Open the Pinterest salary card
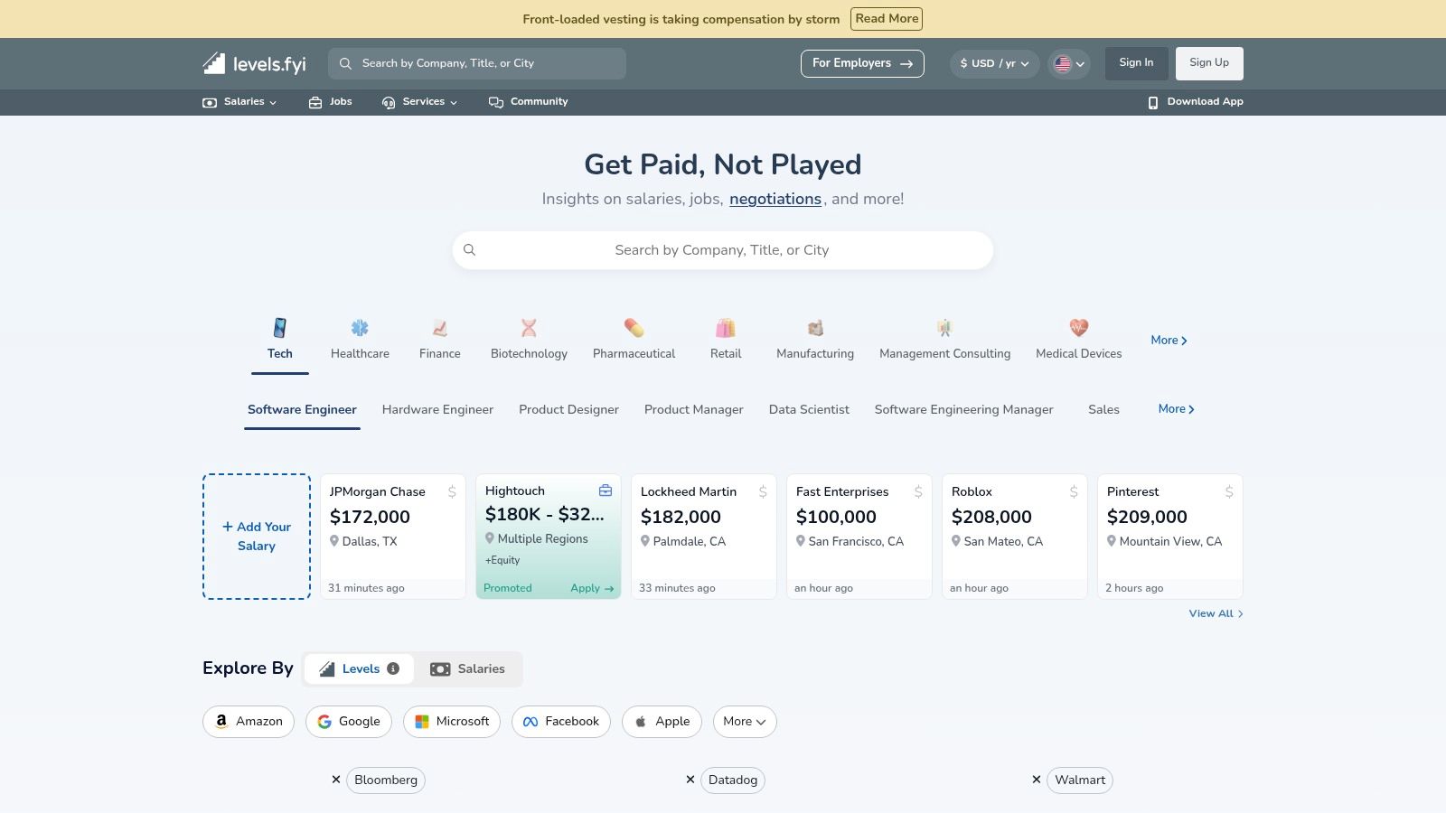 (x=1169, y=536)
